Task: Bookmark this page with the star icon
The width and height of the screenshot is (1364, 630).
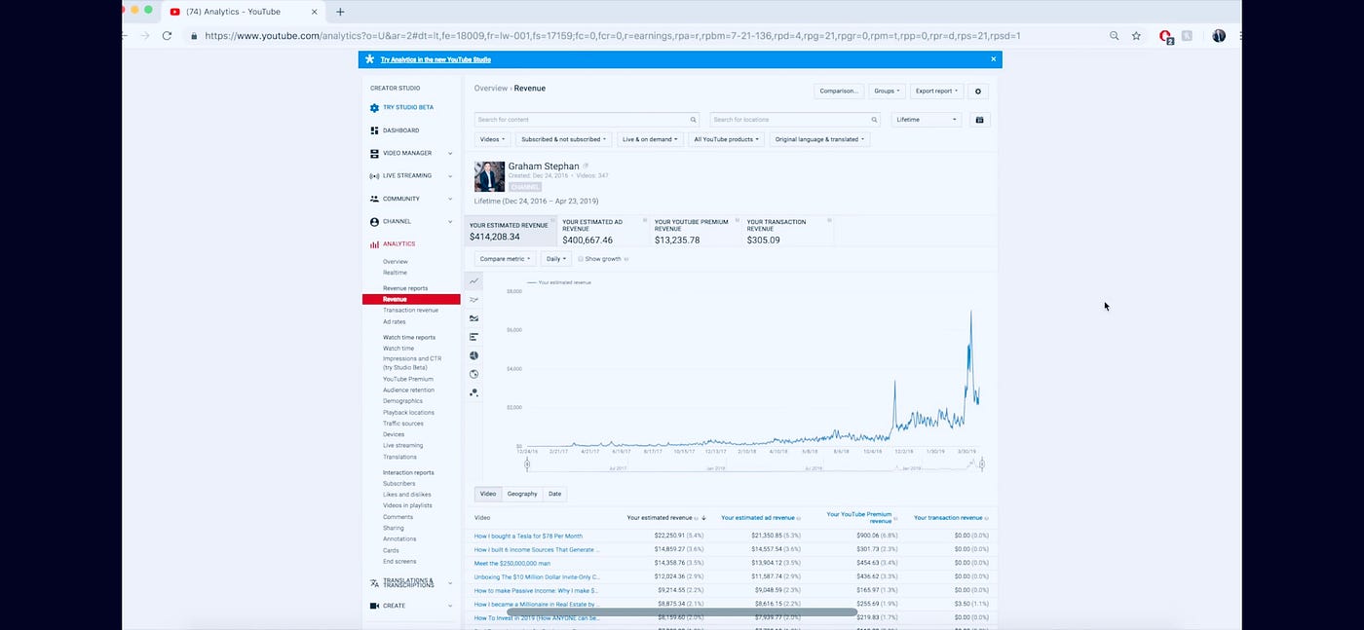Action: [x=1136, y=36]
